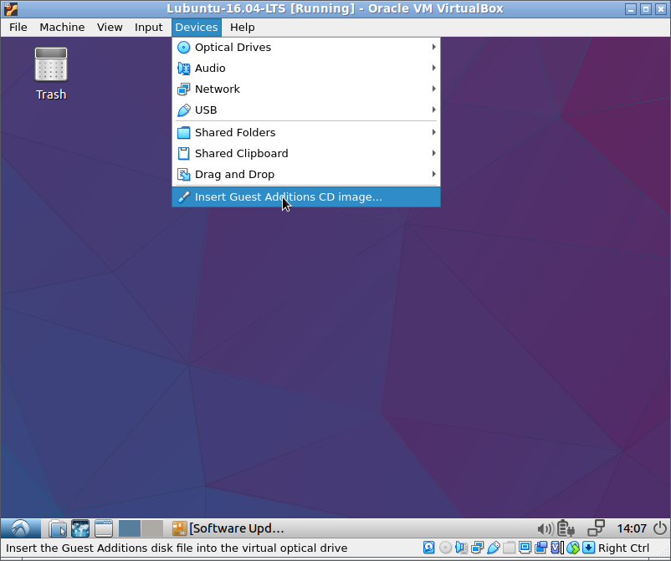This screenshot has width=671, height=561.
Task: Click the show desktop panel icon
Action: (x=104, y=528)
